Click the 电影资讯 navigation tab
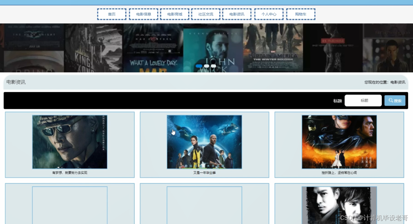 (x=237, y=14)
